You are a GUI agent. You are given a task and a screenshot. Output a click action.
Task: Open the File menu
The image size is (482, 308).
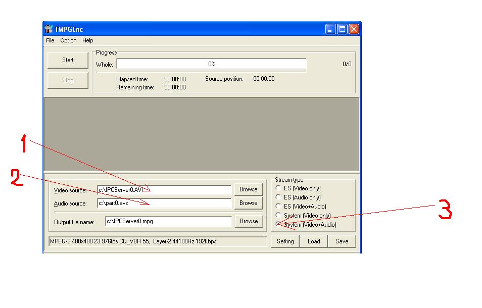point(50,40)
